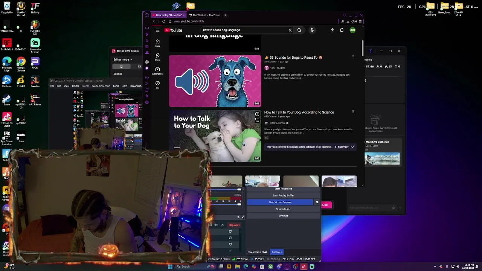Open the View menu in OBS
Viewport: 482px width, 271px height.
[x=67, y=86]
